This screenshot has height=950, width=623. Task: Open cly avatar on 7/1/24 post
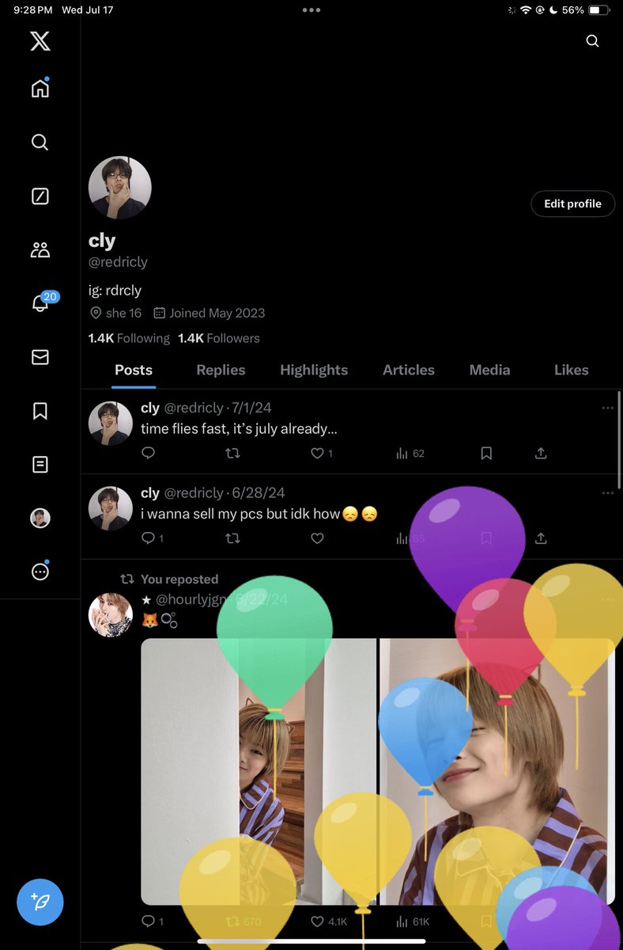(x=110, y=423)
